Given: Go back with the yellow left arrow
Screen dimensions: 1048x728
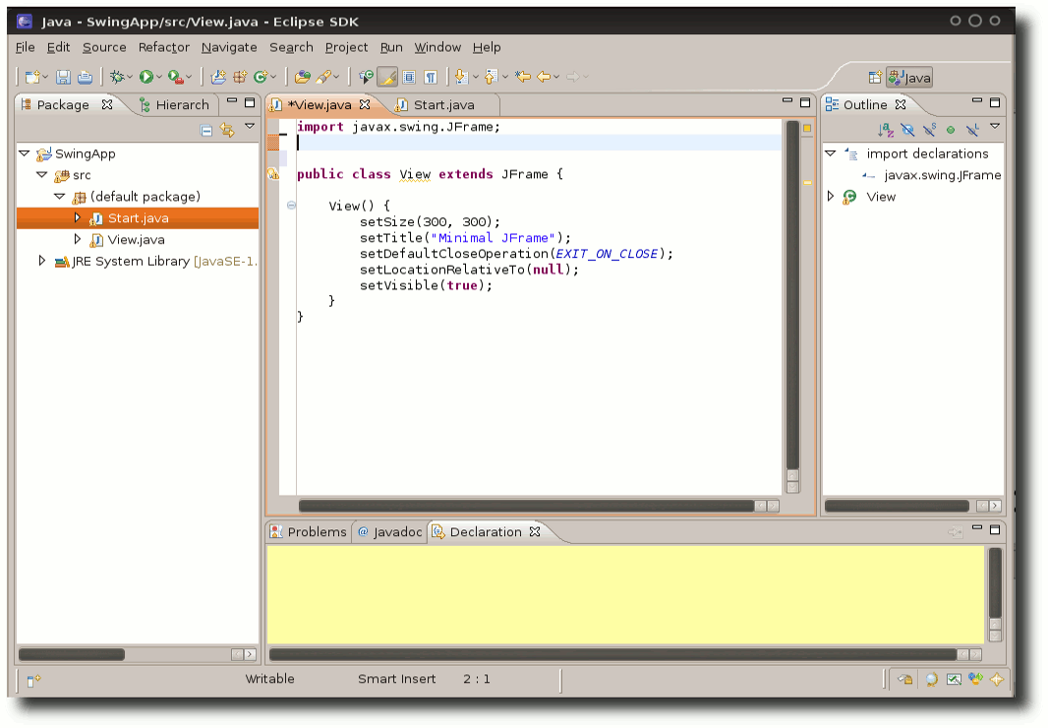Looking at the screenshot, I should [x=544, y=77].
